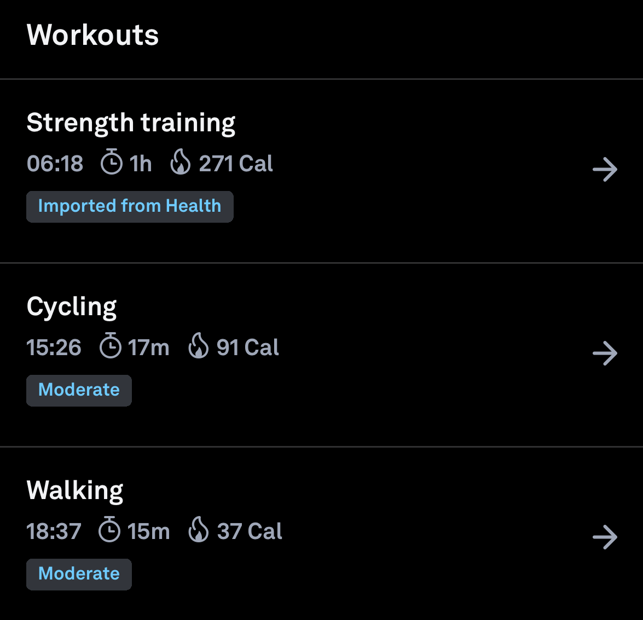Viewport: 643px width, 620px height.
Task: Click the stopwatch icon on Walking
Action: pos(109,530)
